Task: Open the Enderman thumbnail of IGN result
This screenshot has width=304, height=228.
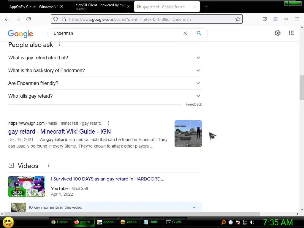Action: [x=188, y=134]
